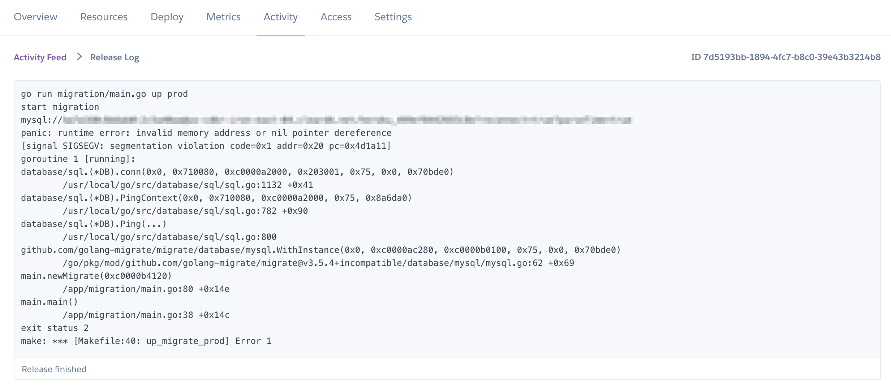Click the release ID text
Screen dimensions: 891x388
pyautogui.click(x=785, y=57)
